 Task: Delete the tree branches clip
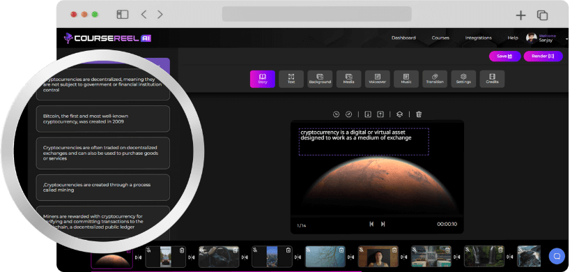tap(341, 250)
